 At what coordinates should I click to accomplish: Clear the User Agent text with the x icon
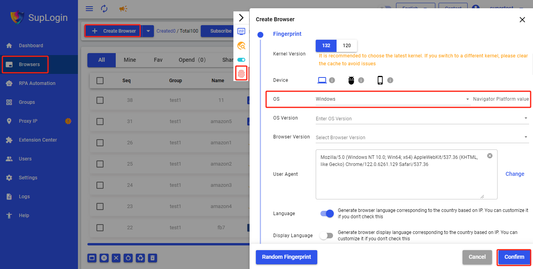coord(490,156)
